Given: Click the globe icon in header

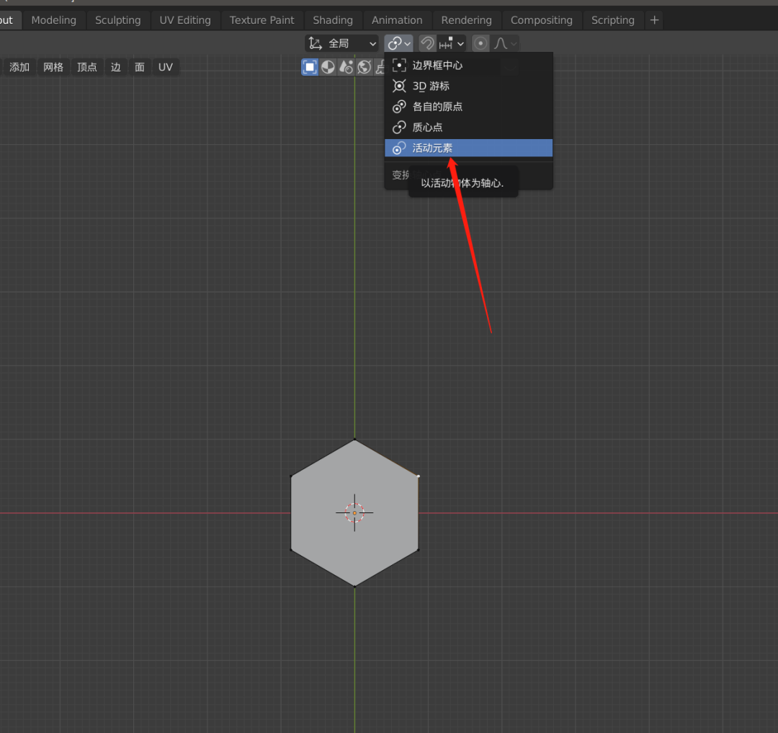Looking at the screenshot, I should 365,67.
